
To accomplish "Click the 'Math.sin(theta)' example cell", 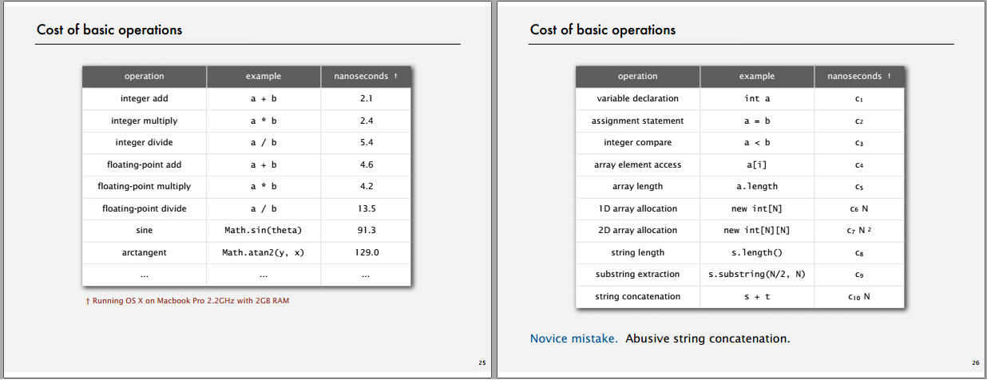I will (x=264, y=230).
